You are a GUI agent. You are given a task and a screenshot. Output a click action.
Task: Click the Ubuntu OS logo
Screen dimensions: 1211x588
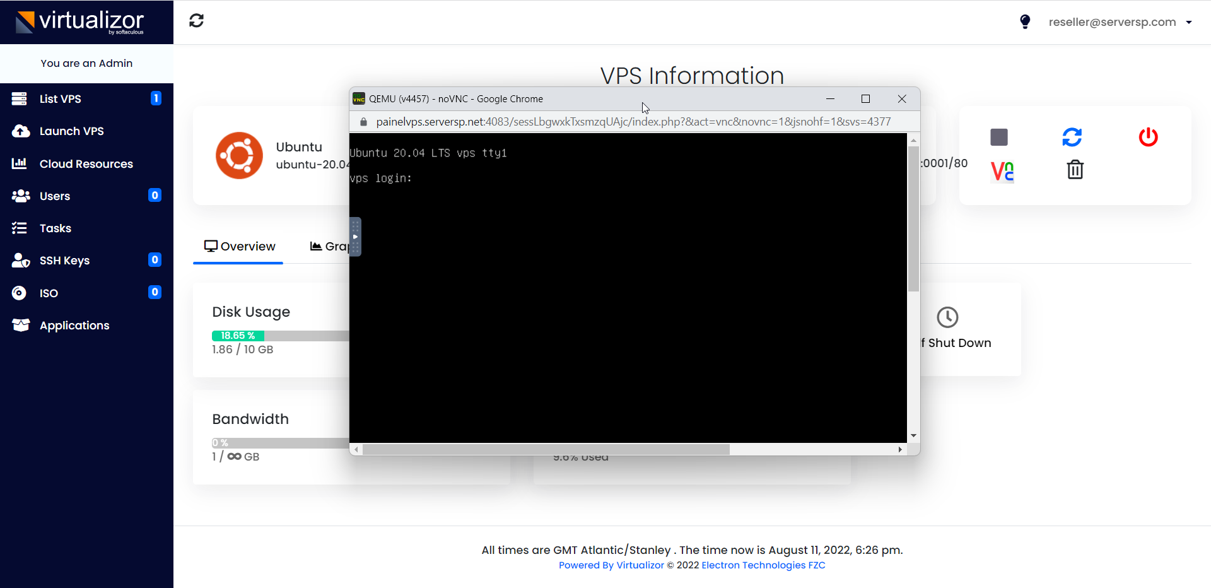pos(239,155)
